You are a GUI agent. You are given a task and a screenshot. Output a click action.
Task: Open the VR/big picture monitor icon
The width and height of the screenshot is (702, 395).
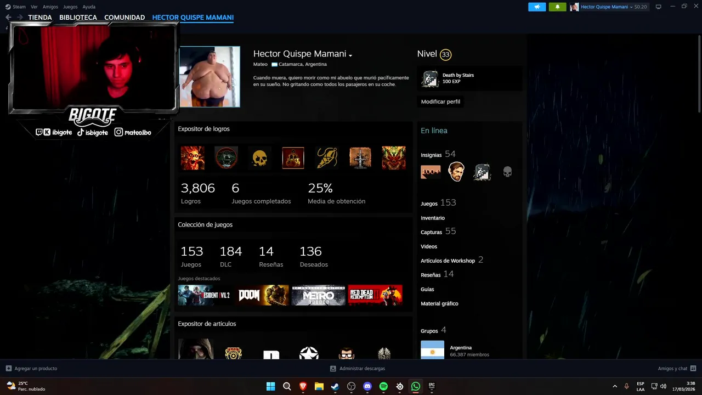coord(659,7)
